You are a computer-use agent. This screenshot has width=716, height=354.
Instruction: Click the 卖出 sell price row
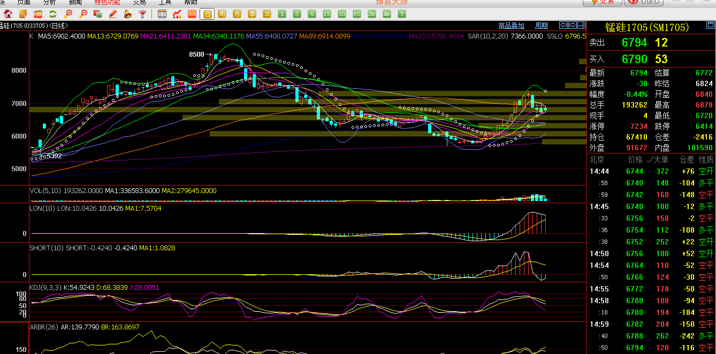tap(651, 42)
